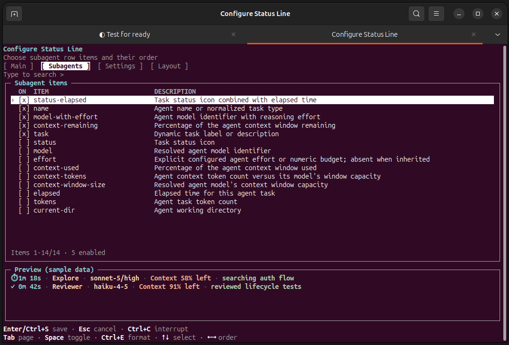Click 'Task status icon' description text
Screen dimensions: 509x345
coord(184,142)
